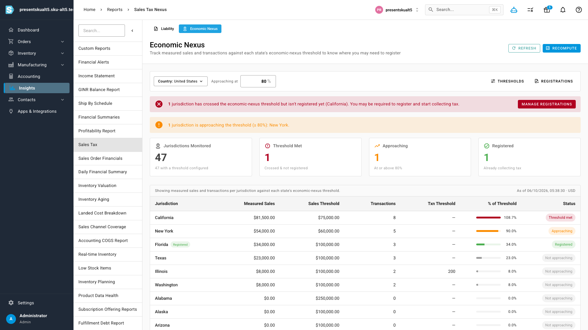Click the Approaching trend icon
Image resolution: width=588 pixels, height=330 pixels.
point(377,146)
